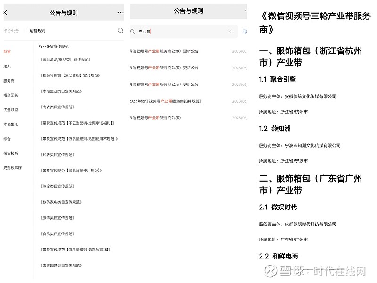Cancel the search via 取消 button
377x283 pixels.
(245, 32)
